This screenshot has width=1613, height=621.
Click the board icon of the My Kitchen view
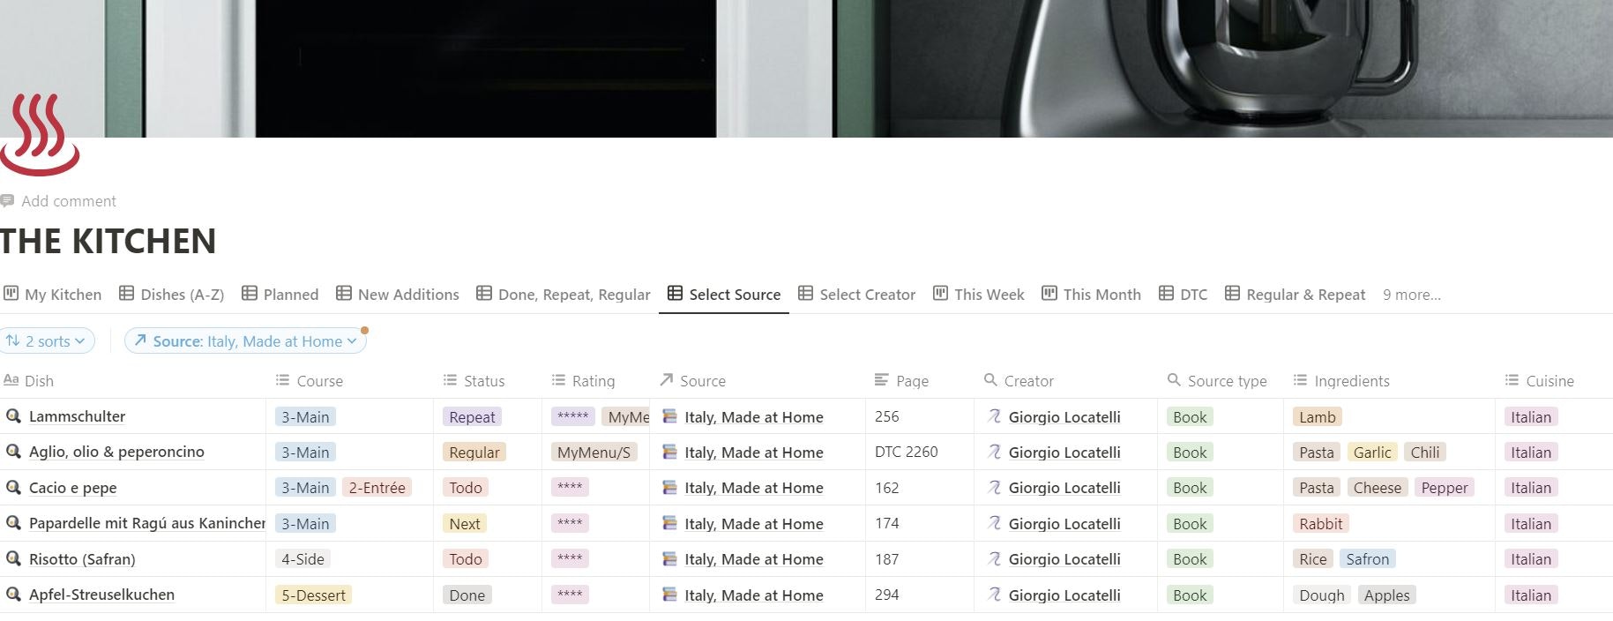[x=11, y=294]
